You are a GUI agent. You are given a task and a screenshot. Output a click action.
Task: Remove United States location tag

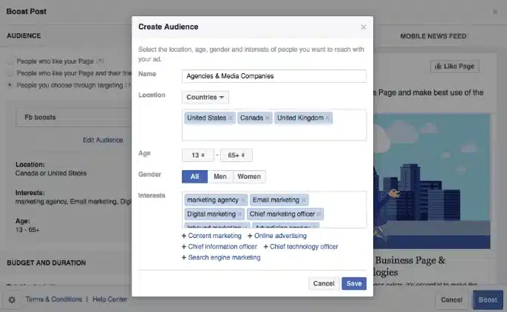tap(231, 118)
